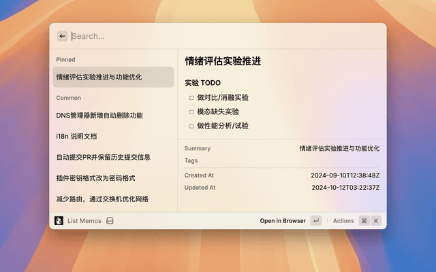Click the Command key icon
Image resolution: width=436 pixels, height=272 pixels.
(x=364, y=221)
